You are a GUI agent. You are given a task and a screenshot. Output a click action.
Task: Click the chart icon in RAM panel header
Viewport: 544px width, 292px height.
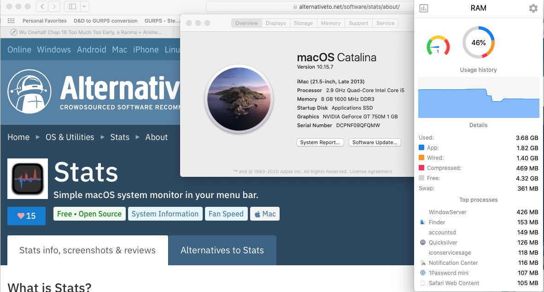coord(424,8)
